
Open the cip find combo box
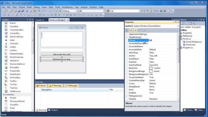click(139, 11)
